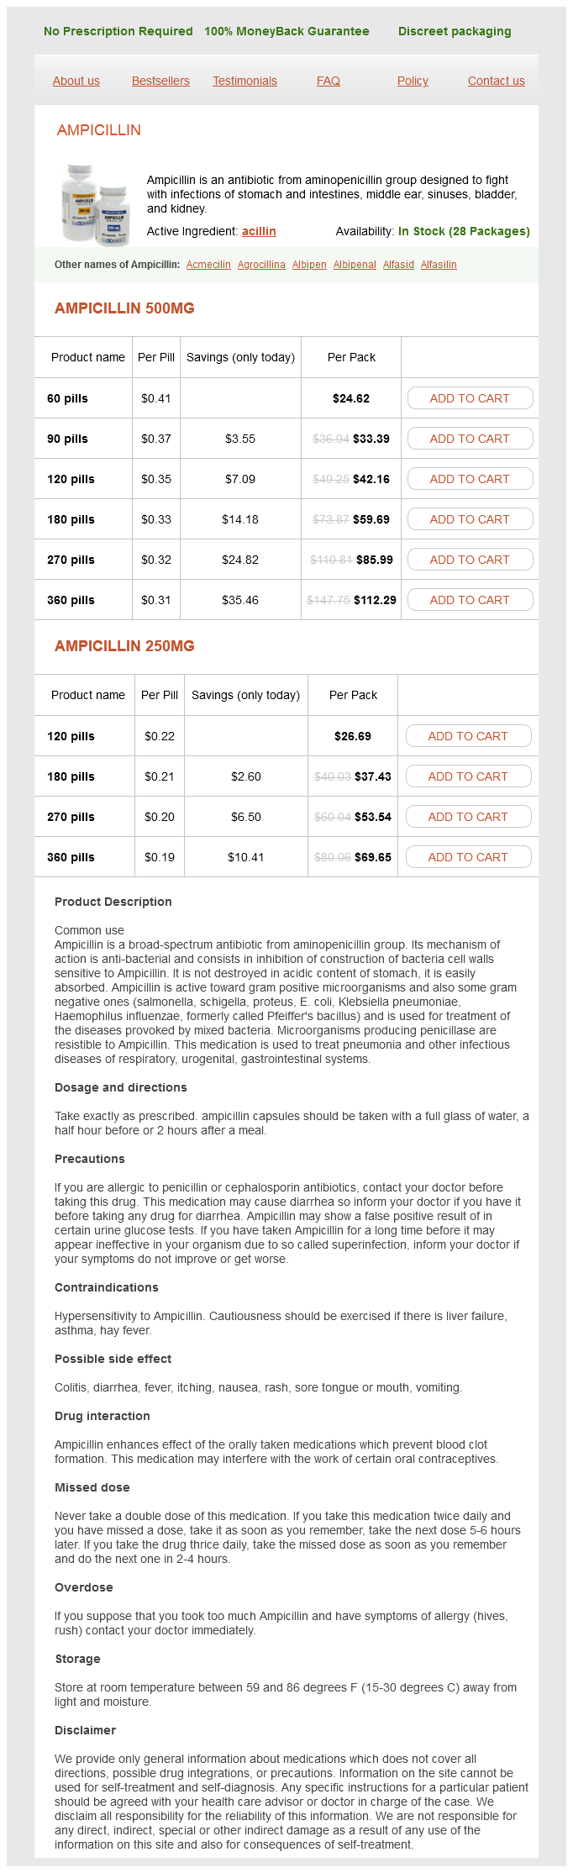This screenshot has height=1873, width=573.
Task: Open the Acmecilin alternative name link
Action: pos(208,265)
